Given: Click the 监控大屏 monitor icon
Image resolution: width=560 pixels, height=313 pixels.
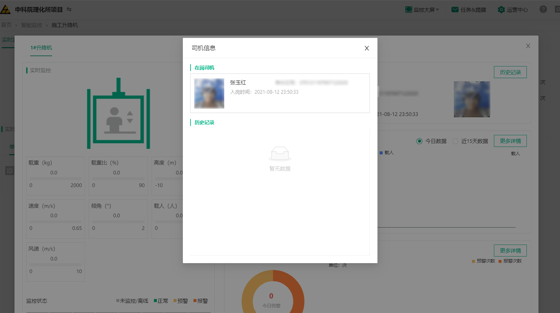Looking at the screenshot, I should pos(408,9).
